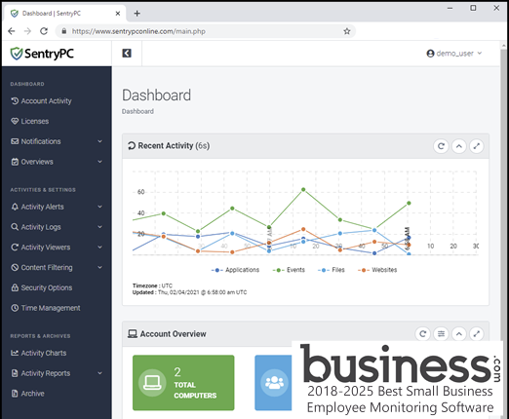Click the Notifications envelope icon

[x=15, y=141]
